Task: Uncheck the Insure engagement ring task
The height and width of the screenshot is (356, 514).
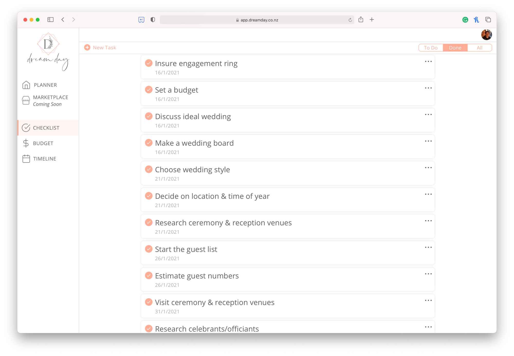Action: [149, 63]
